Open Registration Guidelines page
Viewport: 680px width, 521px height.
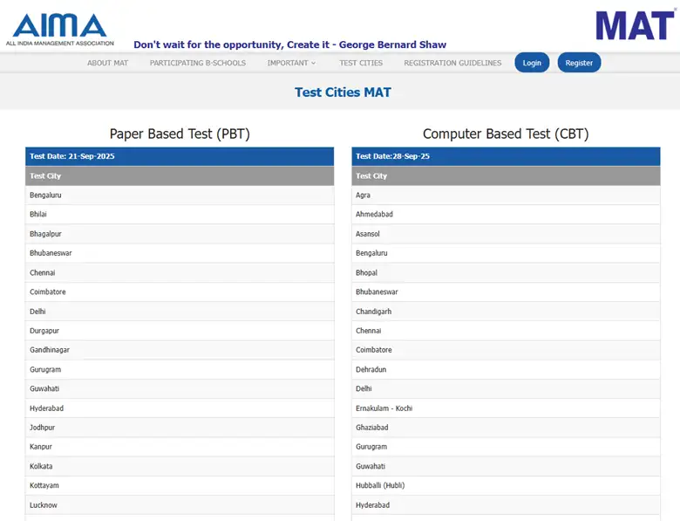[x=452, y=63]
